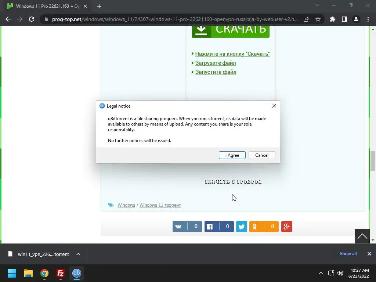The height and width of the screenshot is (282, 376).
Task: Share the page on Facebook
Action: 219,226
